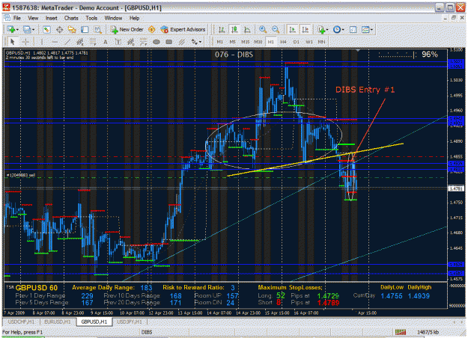Click the current price 1.4781 axis marker

point(456,188)
